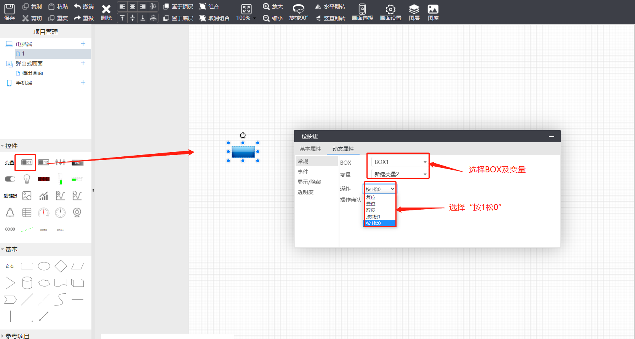
Task: Click Duplicate (重复) in the toolbar
Action: 58,18
